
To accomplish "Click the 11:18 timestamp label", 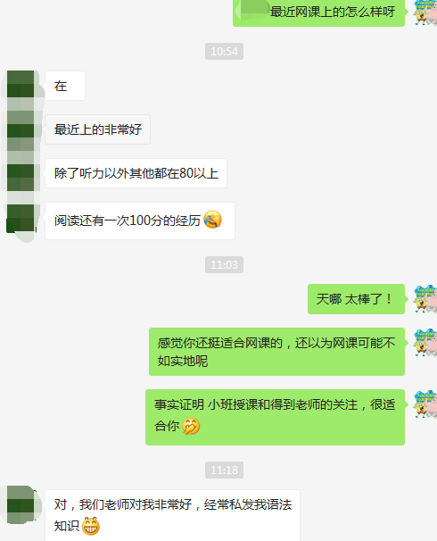I will click(x=225, y=470).
